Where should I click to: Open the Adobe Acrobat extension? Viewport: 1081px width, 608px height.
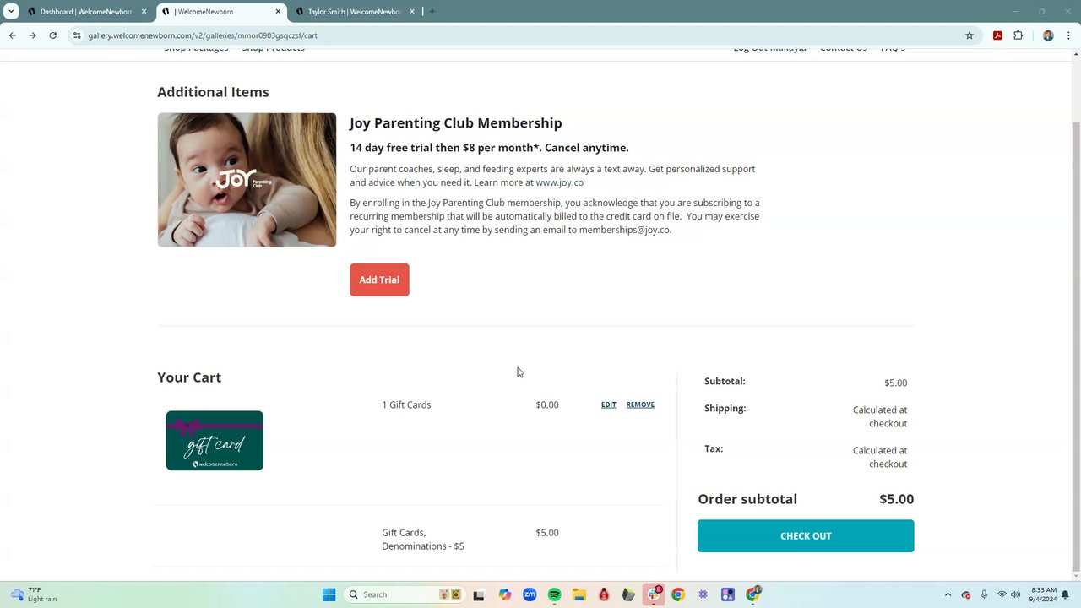coord(997,35)
